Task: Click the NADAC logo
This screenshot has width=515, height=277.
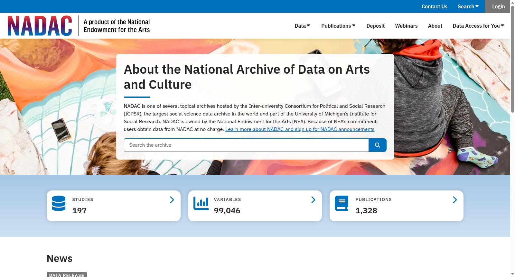Action: click(40, 26)
